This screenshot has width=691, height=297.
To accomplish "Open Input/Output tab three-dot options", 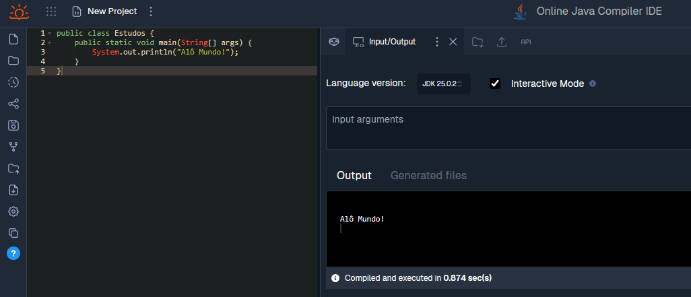I will coord(436,42).
